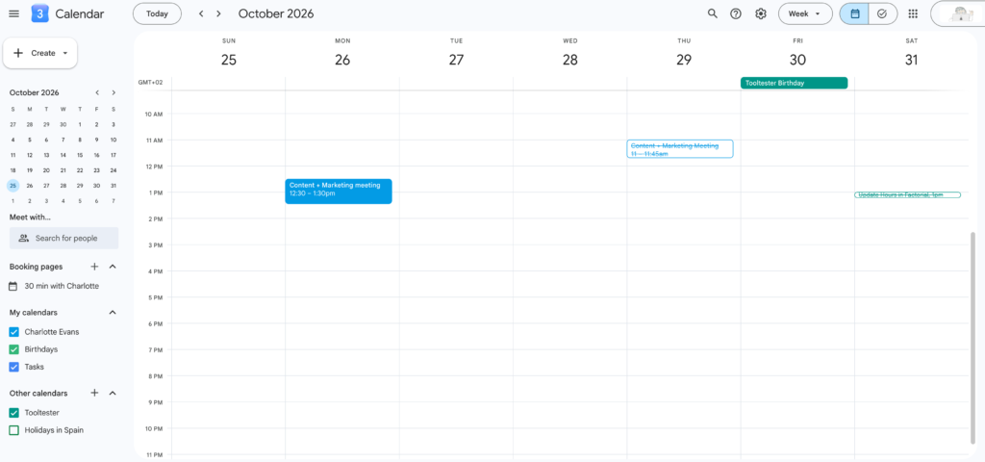Click the Google Calendar logo icon
The width and height of the screenshot is (985, 462).
click(39, 13)
